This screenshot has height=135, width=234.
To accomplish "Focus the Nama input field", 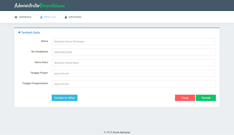I will coord(134,41).
